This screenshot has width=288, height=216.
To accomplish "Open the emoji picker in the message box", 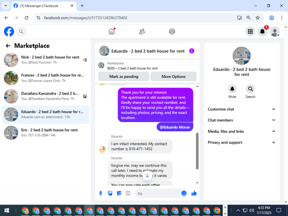I will pyautogui.click(x=184, y=193).
